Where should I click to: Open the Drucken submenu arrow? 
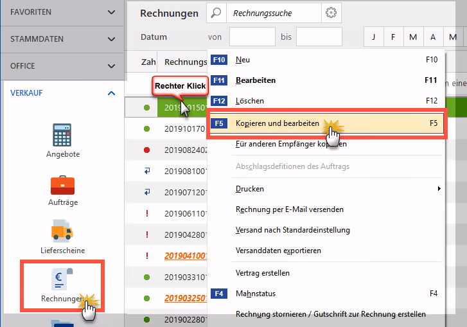click(439, 188)
